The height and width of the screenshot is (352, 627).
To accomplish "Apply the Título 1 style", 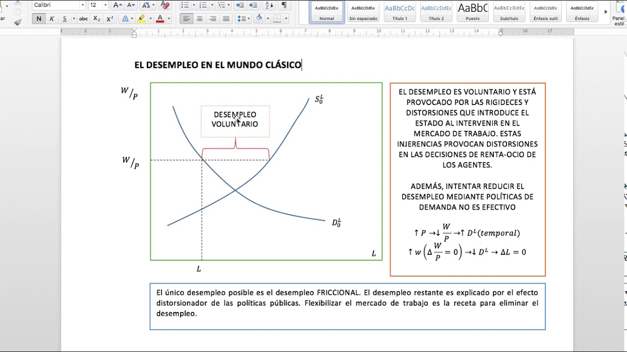I will (400, 11).
